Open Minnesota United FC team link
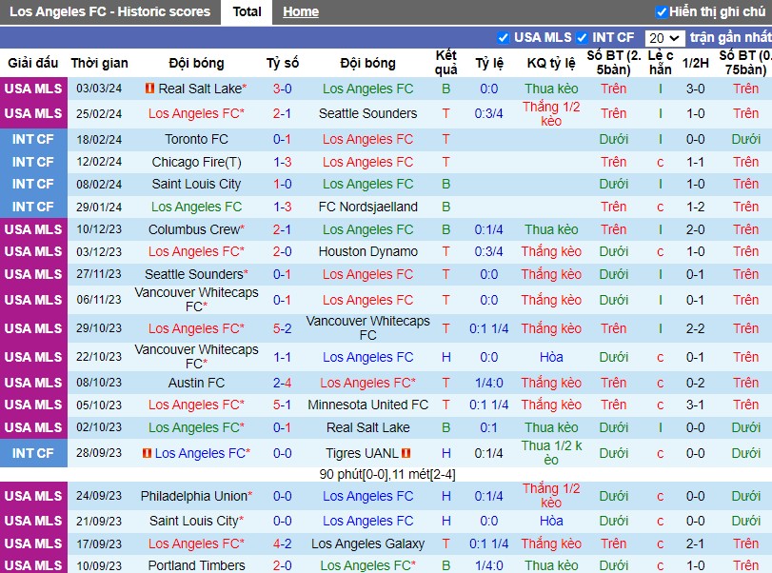This screenshot has width=772, height=573. pyautogui.click(x=367, y=405)
